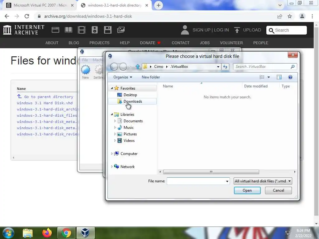Open the Images icon in header
319x239 pixels.
point(121,30)
